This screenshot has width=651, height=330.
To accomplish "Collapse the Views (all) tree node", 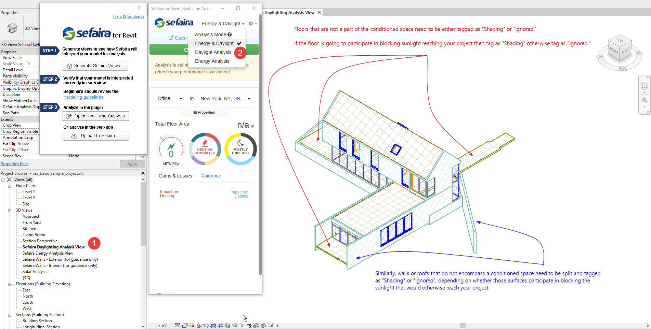I will pos(3,180).
